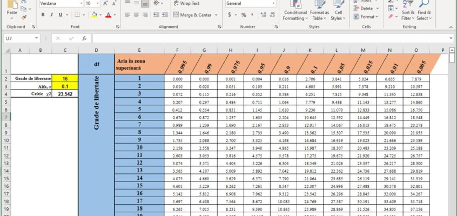Click the Insert Function fx icon
457x216 pixels.
pyautogui.click(x=84, y=38)
